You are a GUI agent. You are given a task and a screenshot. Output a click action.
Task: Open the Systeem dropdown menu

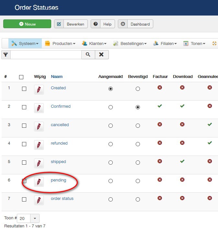(25, 43)
